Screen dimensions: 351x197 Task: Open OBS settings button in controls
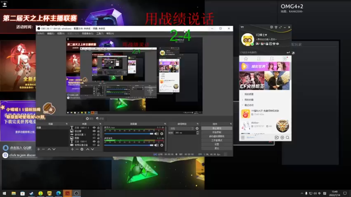click(217, 144)
